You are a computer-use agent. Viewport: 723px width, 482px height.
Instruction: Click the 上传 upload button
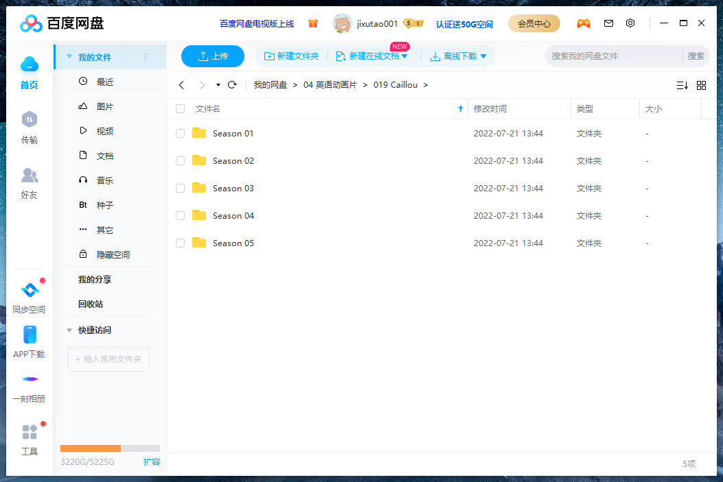click(213, 56)
